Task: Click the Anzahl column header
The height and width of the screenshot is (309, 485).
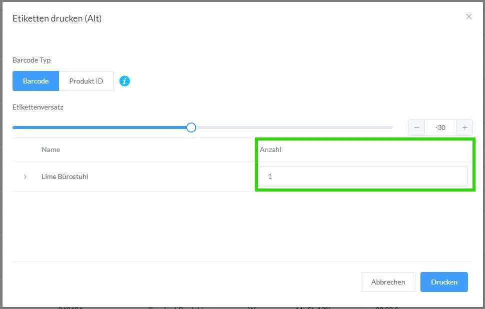Action: 271,149
